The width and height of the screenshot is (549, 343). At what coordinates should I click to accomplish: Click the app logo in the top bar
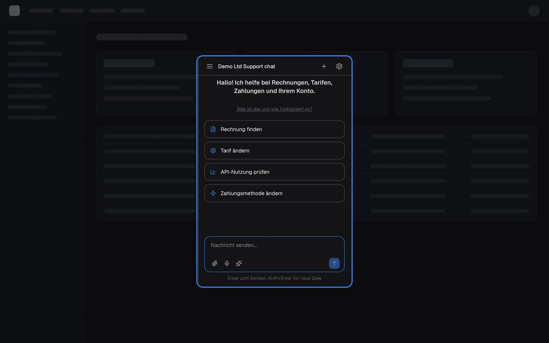pyautogui.click(x=14, y=11)
